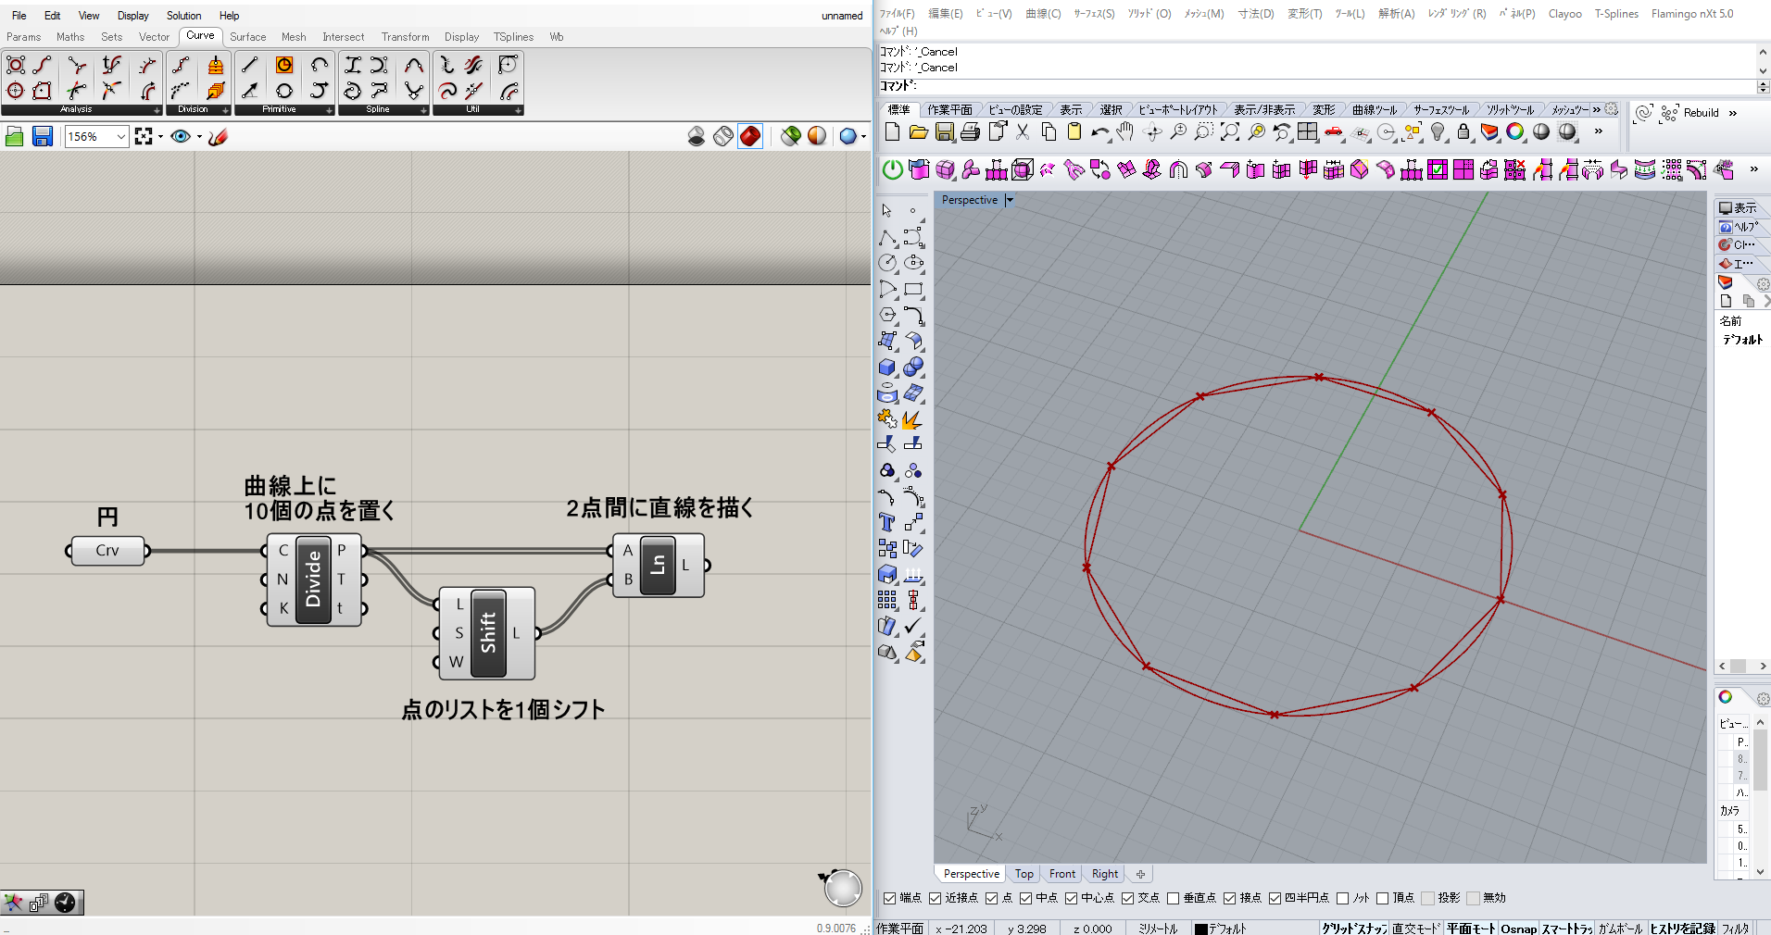Expand the Spline panel with its arrow
1771x935 pixels.
(423, 108)
